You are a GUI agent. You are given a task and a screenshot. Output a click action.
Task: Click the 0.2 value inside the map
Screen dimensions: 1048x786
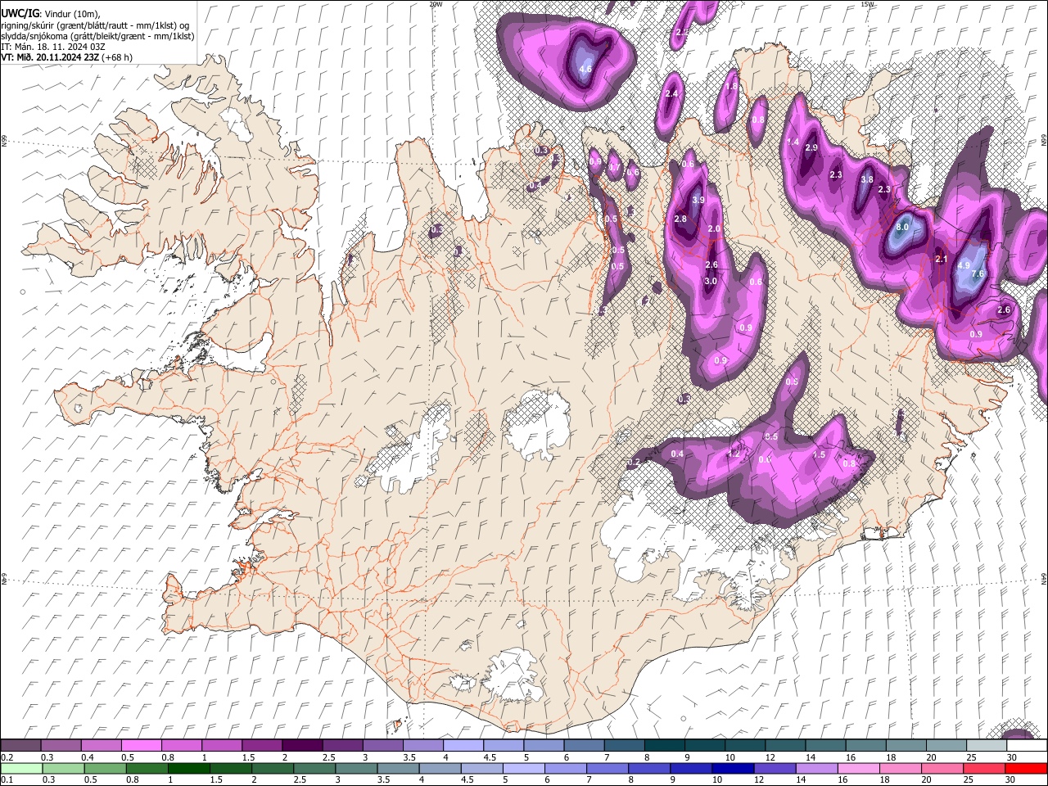633,463
